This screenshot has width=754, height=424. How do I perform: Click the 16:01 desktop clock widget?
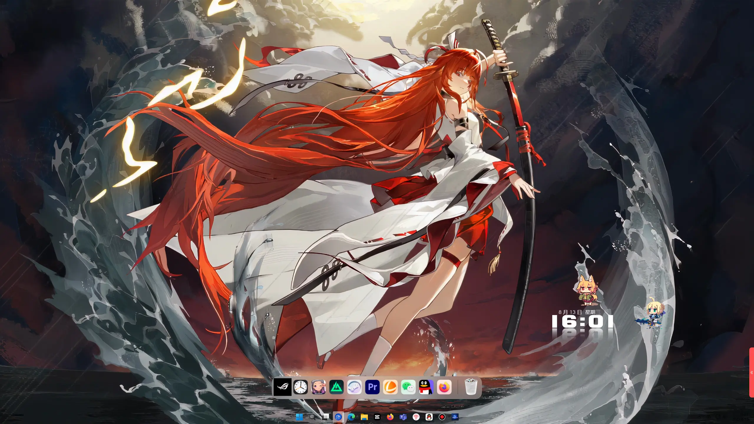582,320
